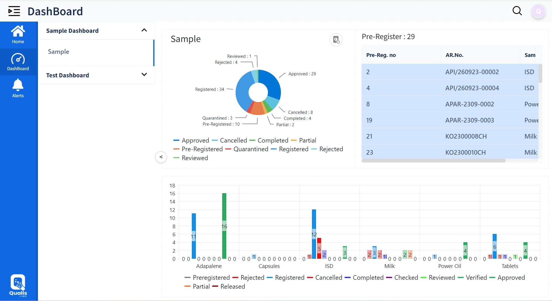Click ISD red bar labeled 5

pos(319,248)
